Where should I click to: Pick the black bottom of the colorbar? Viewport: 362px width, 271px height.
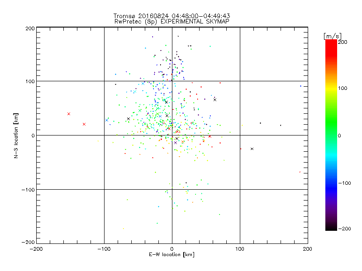(x=331, y=228)
